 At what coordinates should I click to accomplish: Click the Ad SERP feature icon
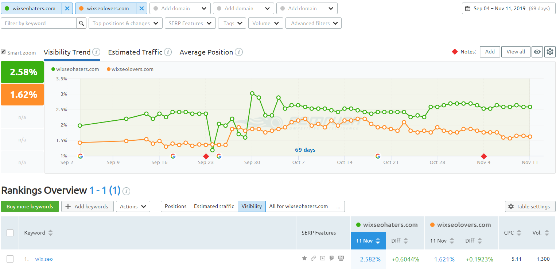pyautogui.click(x=341, y=258)
